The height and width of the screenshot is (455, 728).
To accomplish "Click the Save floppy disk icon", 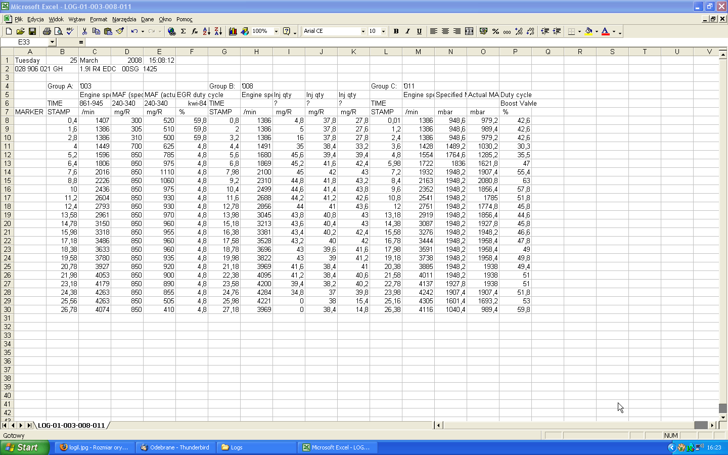I will click(x=32, y=31).
